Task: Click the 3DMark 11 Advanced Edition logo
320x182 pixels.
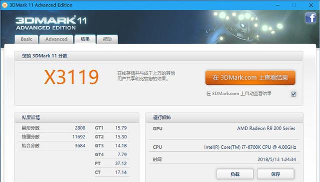Action: (x=51, y=23)
